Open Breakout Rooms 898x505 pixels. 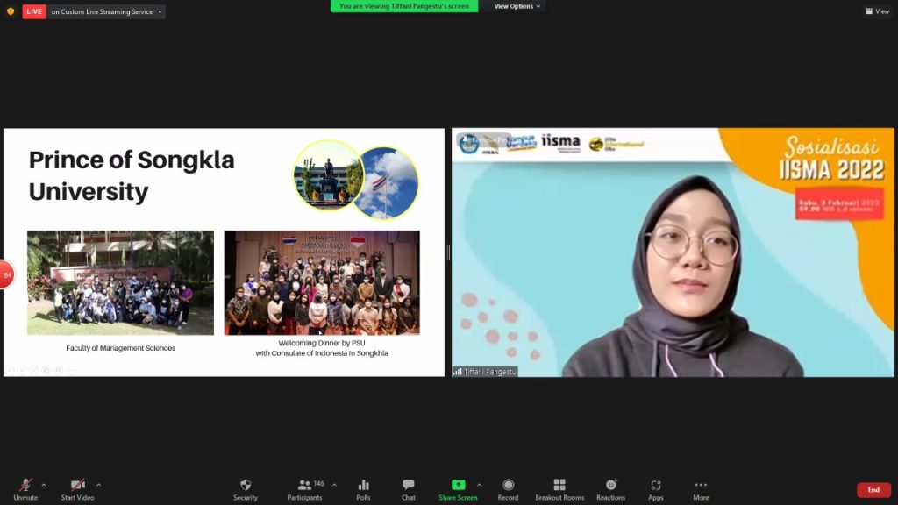(559, 489)
